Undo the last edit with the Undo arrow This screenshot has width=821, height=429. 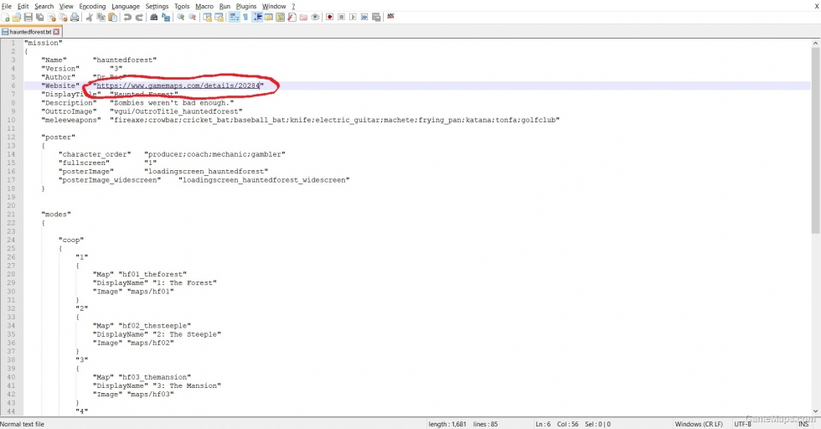coord(127,18)
